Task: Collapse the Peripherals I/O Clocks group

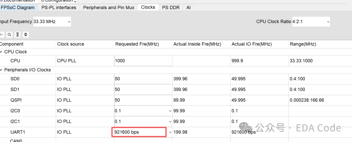Action: [2, 70]
